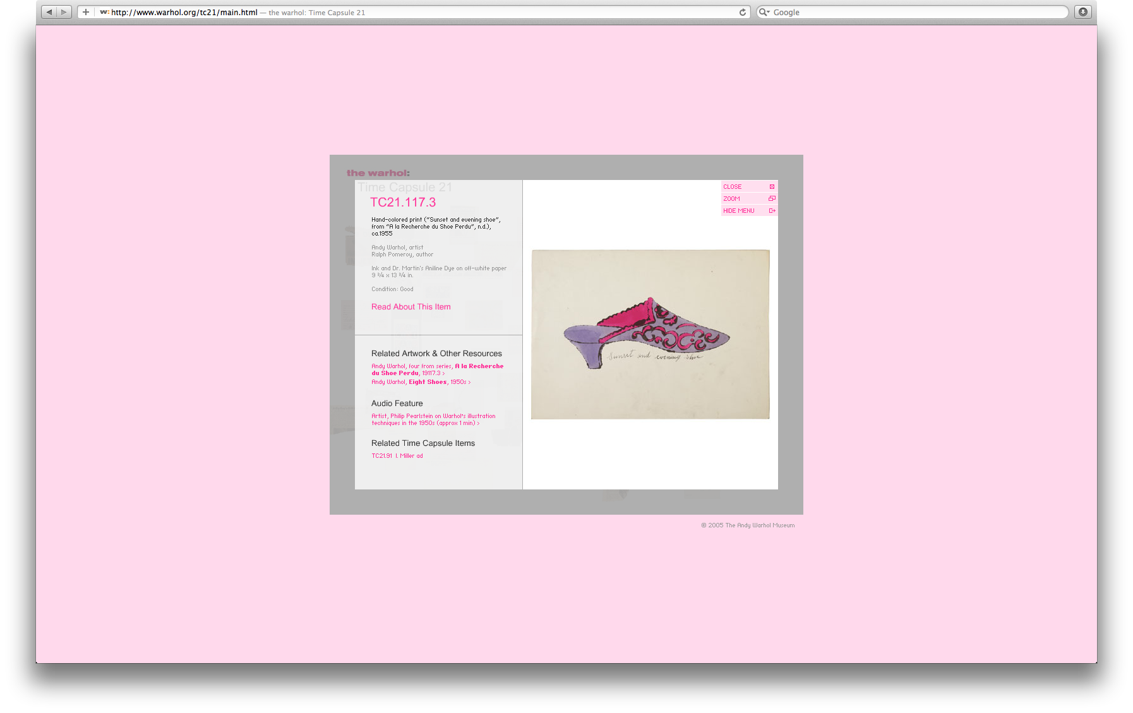Play the Philip Pearlstein audio feature
Image resolution: width=1133 pixels, height=713 pixels.
(x=433, y=419)
